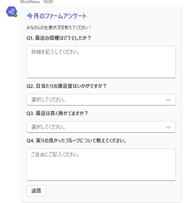Submit the survey with 送信 button
This screenshot has height=203, width=184.
click(36, 191)
